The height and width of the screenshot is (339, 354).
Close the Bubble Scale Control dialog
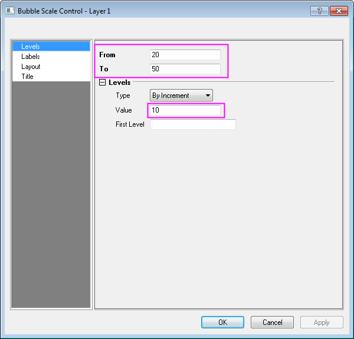pyautogui.click(x=339, y=11)
